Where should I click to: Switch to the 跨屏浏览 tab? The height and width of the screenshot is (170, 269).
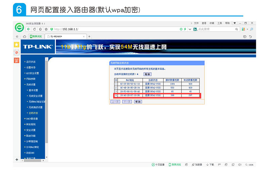coord(36,37)
